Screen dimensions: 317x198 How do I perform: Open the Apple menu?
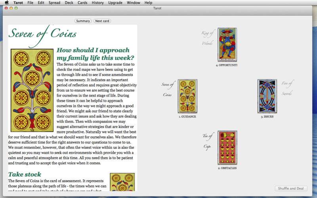click(7, 3)
